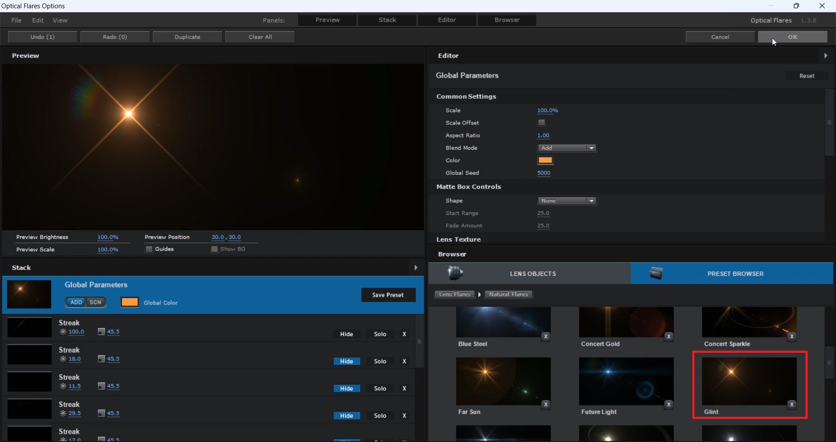
Task: Switch to the Lens Objects tab
Action: 529,273
